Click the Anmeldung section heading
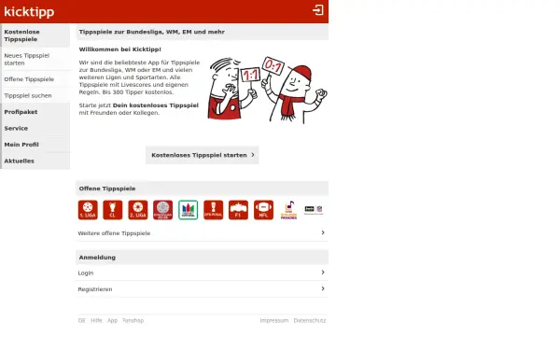This screenshot has height=350, width=560. tap(97, 258)
